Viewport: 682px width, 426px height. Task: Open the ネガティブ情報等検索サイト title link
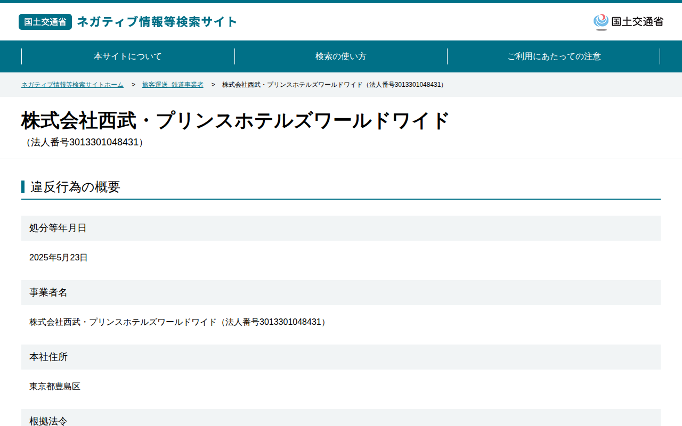(x=157, y=22)
